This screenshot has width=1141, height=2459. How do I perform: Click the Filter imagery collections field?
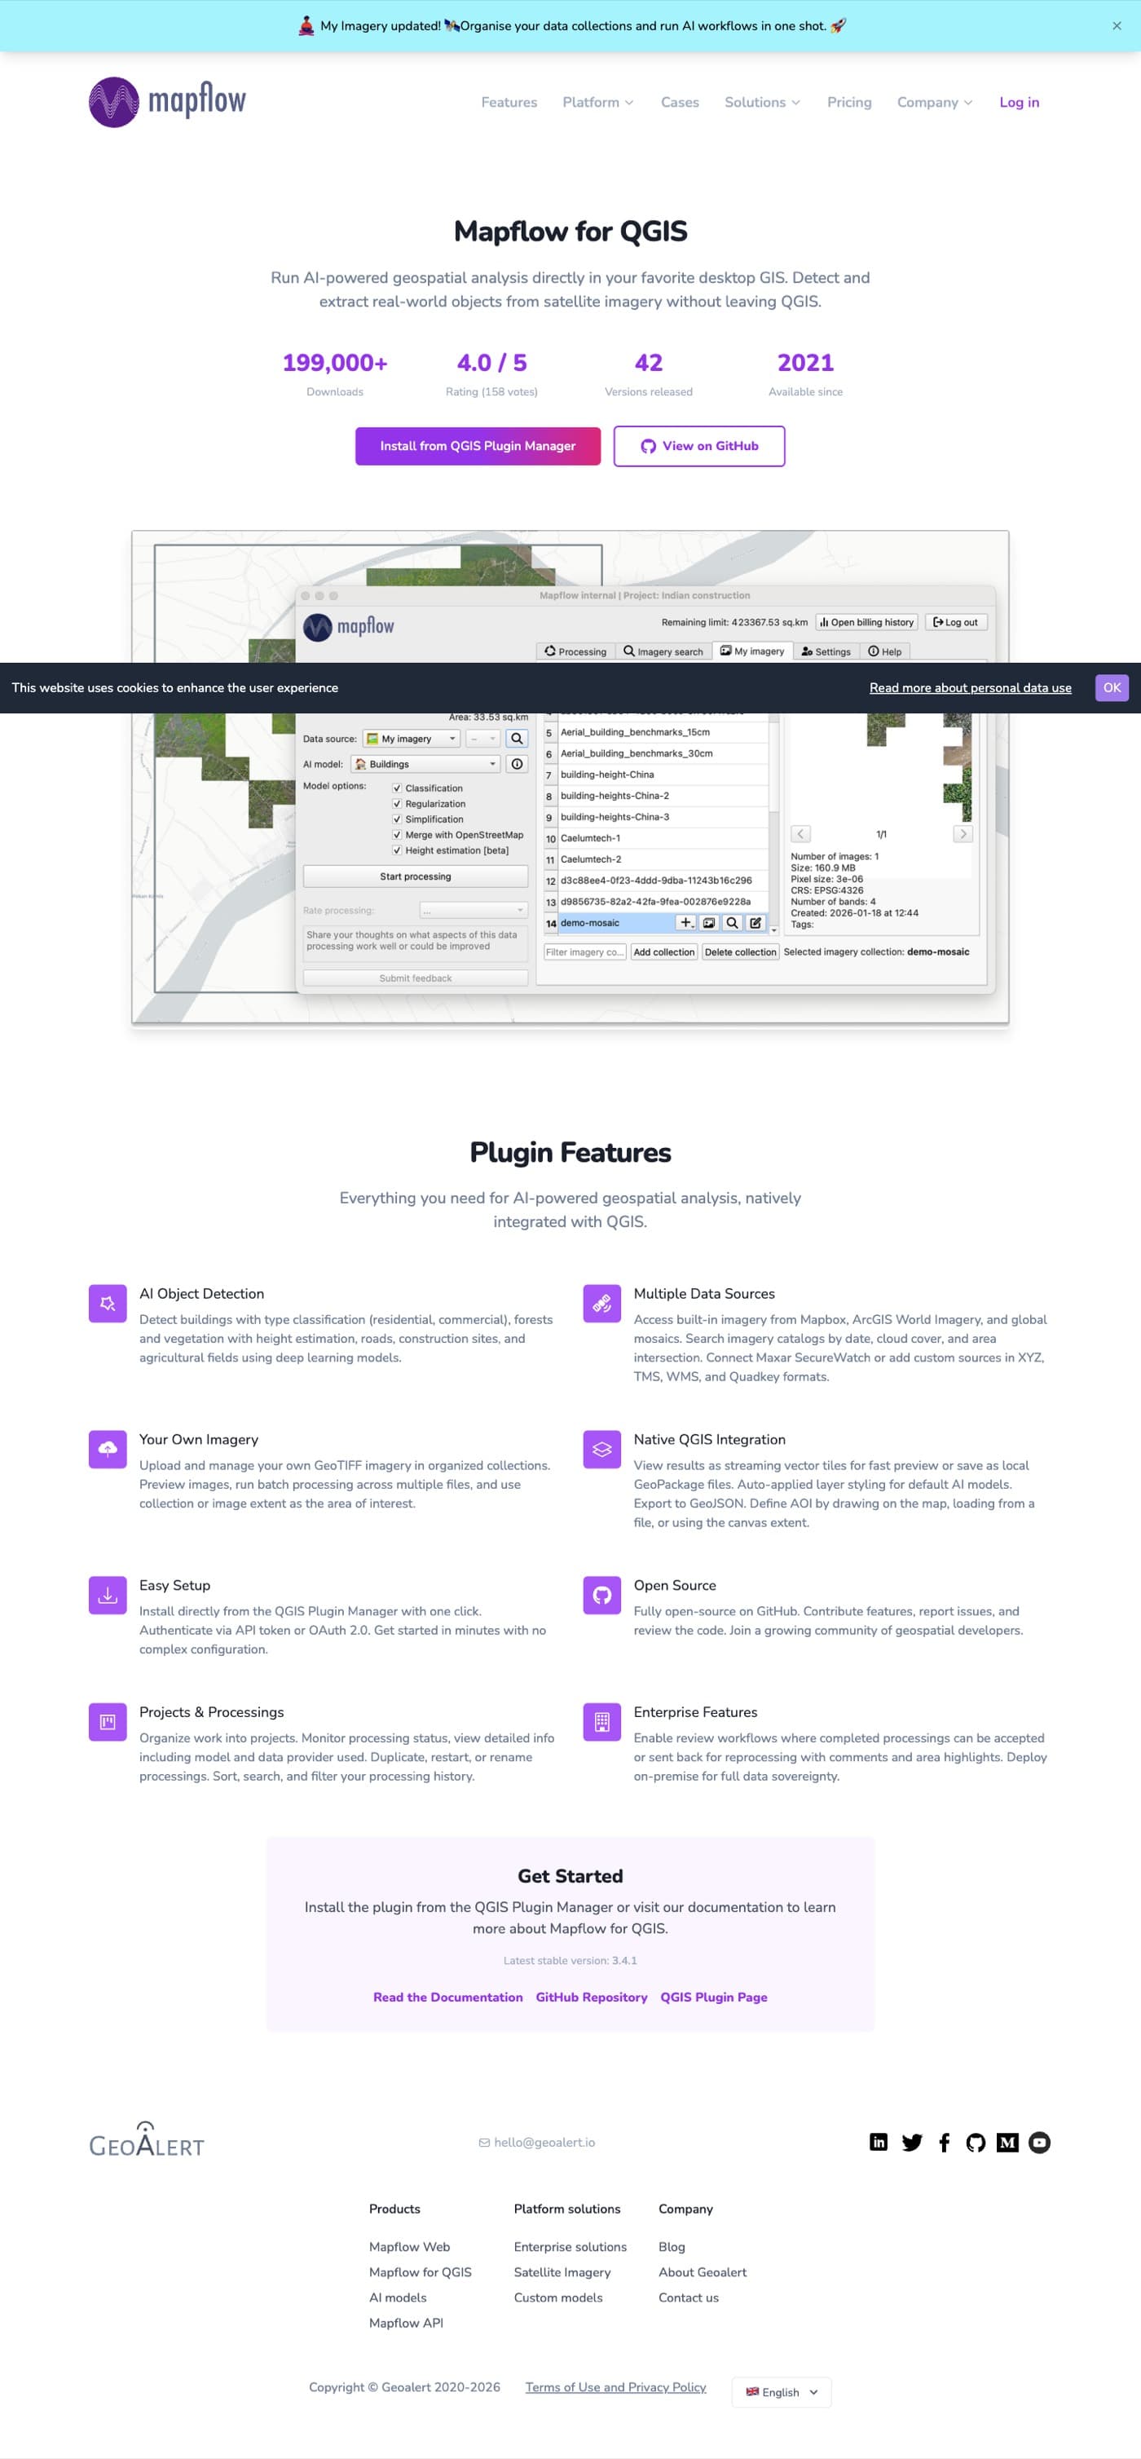pyautogui.click(x=585, y=951)
